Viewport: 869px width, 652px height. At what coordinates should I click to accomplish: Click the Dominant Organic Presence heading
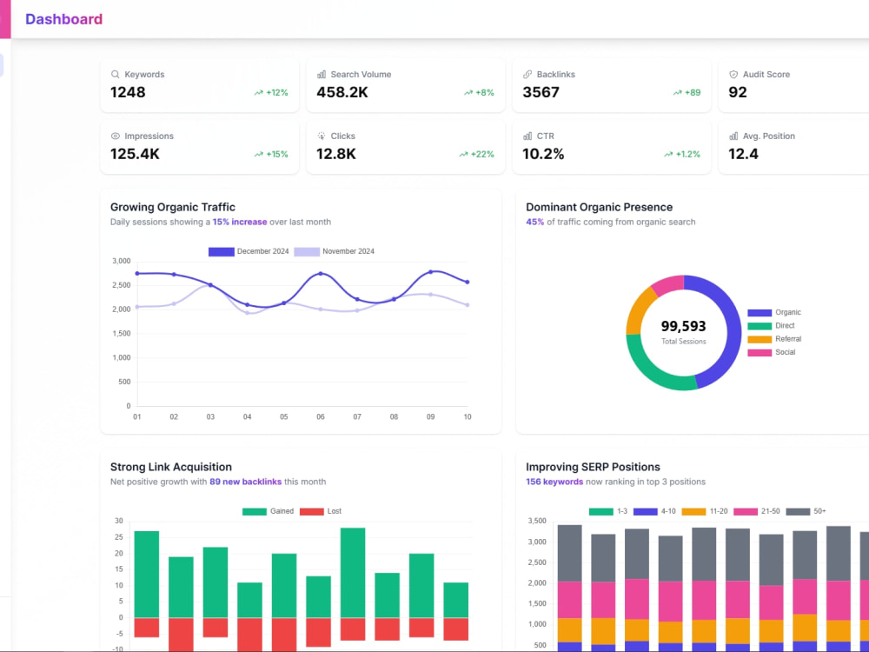point(599,207)
